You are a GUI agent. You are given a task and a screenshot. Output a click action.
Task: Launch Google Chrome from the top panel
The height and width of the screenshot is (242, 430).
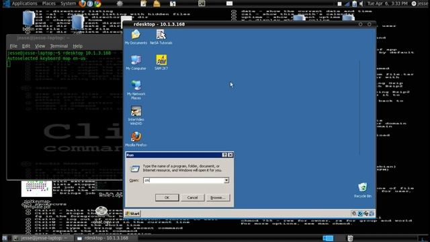coord(97,3)
